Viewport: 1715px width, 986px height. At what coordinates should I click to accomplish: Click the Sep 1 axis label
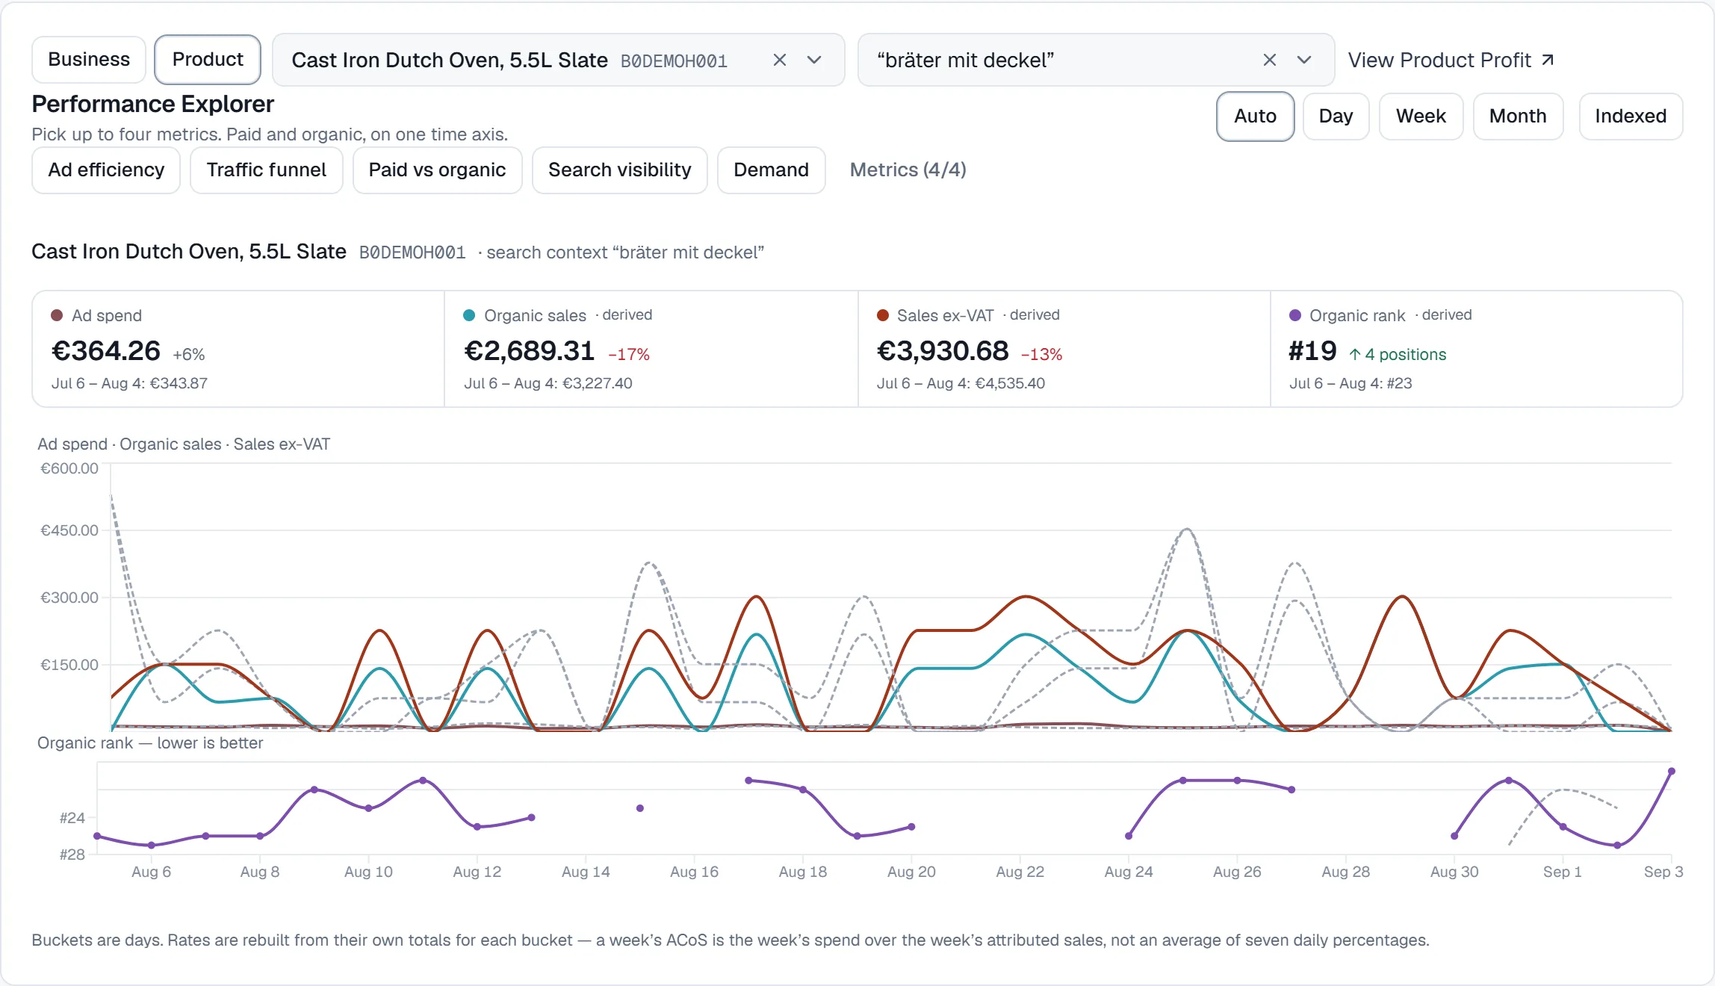coord(1563,872)
